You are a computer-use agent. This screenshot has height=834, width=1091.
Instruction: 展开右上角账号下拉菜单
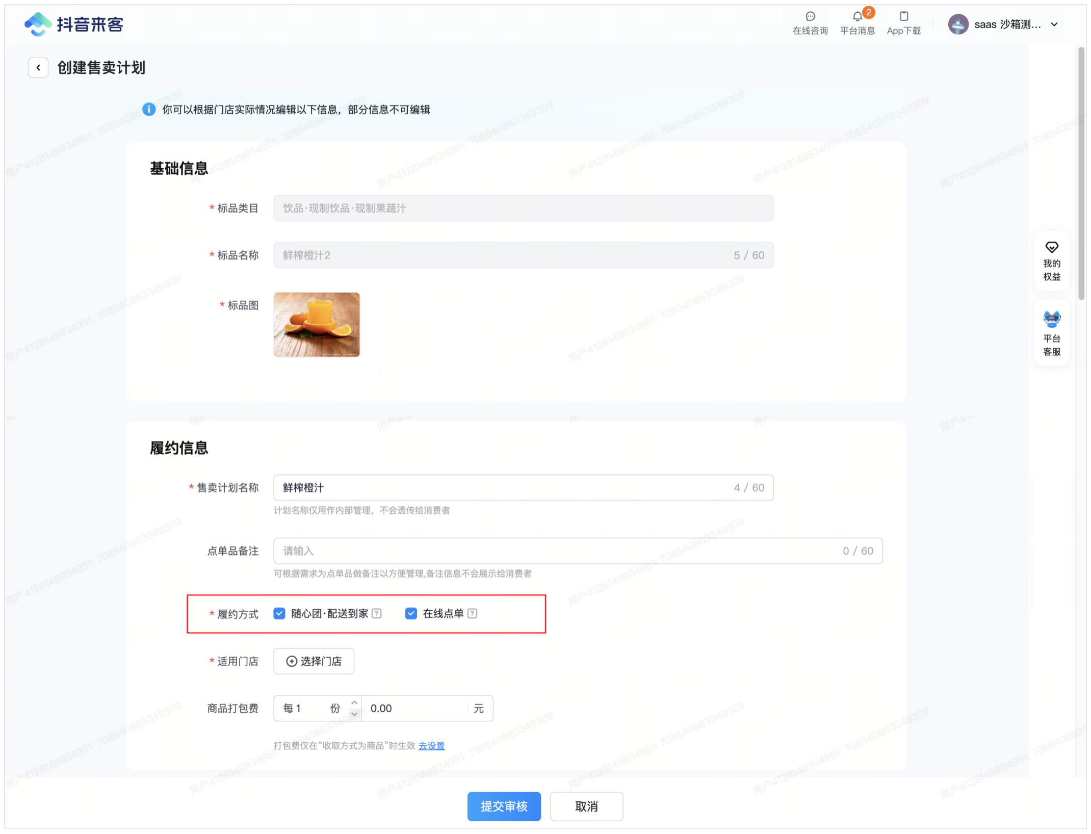(1054, 24)
